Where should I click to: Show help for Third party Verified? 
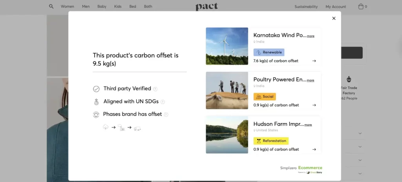coord(155,89)
